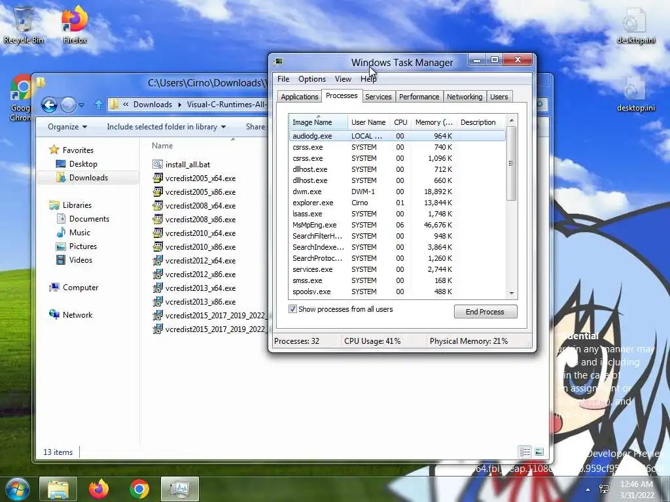
Task: Switch to the Users tab
Action: pos(499,97)
